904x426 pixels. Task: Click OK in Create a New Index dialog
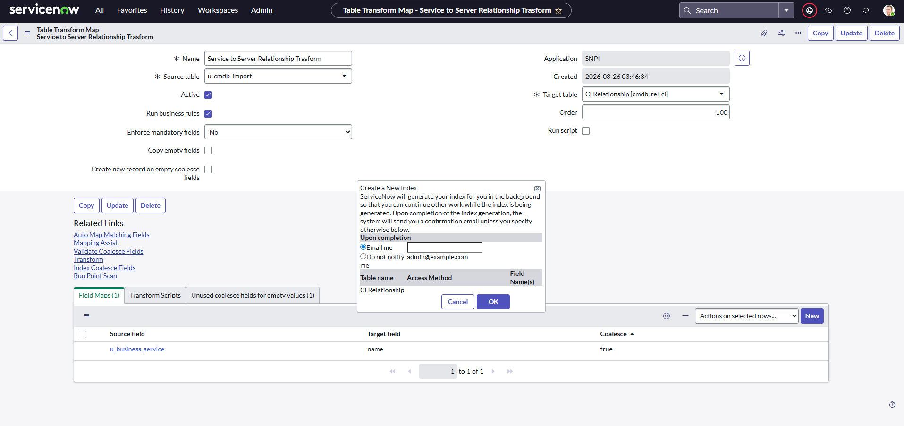tap(493, 302)
